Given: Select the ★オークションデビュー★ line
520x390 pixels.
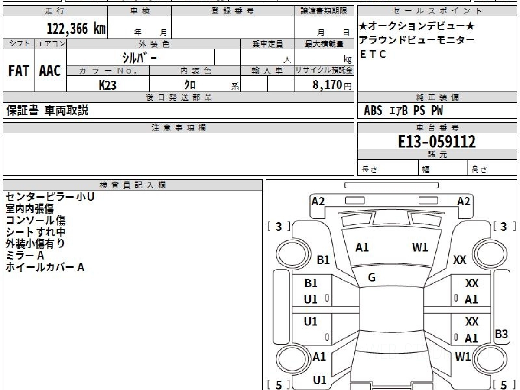Looking at the screenshot, I should [417, 26].
